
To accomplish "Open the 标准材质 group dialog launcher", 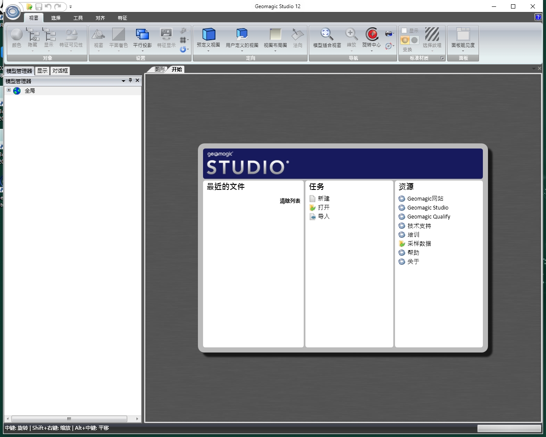I will [x=442, y=58].
